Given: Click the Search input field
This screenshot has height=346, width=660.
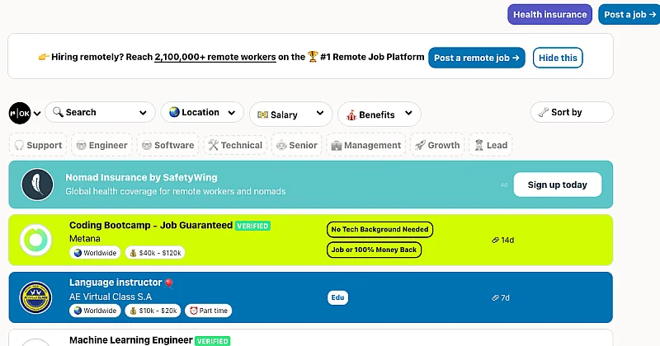Looking at the screenshot, I should click(x=100, y=112).
